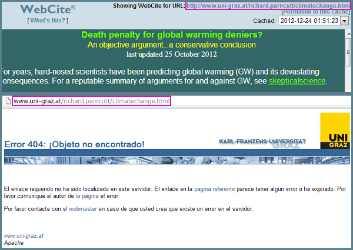Click the yellow UNI GRAZ logo

pos(335,131)
